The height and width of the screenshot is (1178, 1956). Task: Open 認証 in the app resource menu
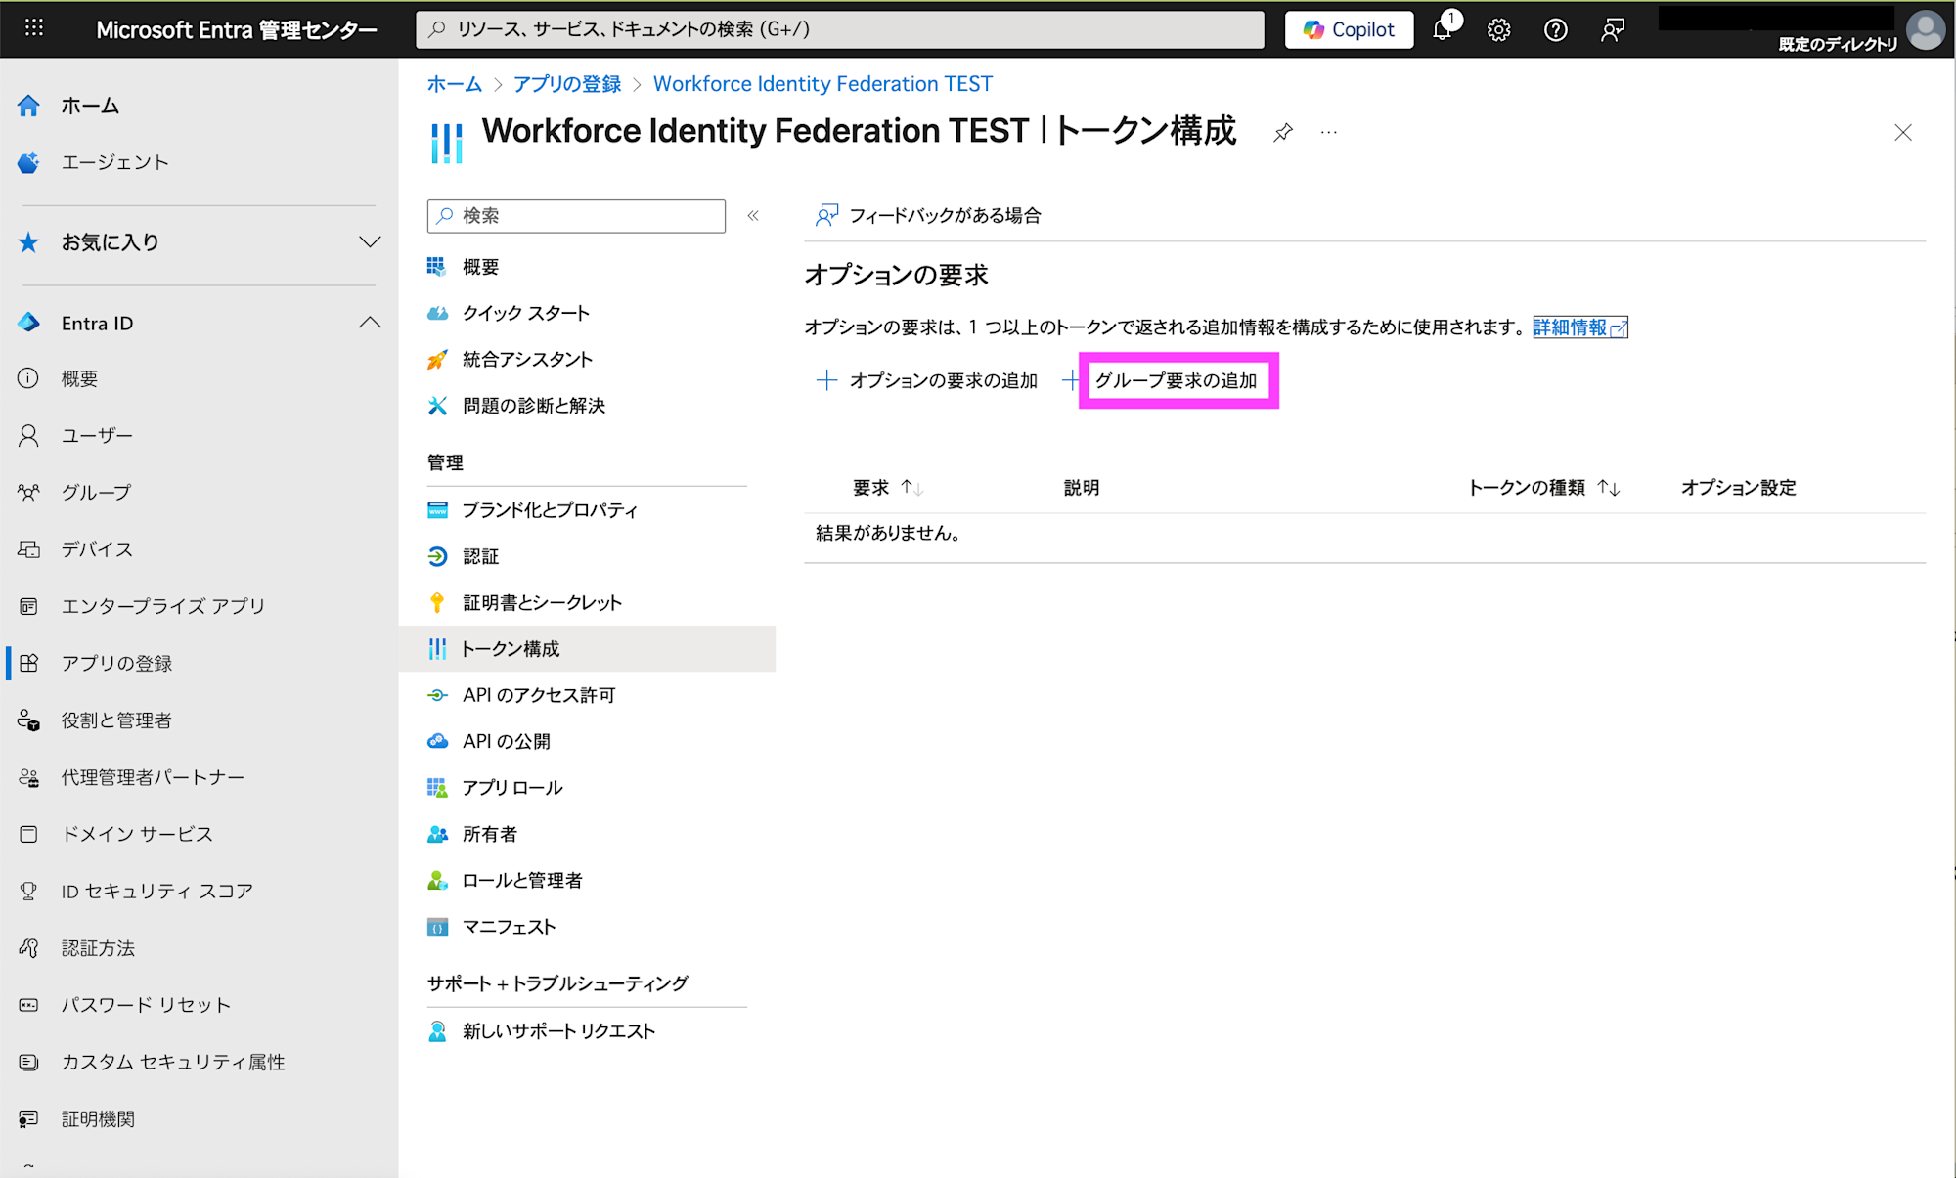point(480,556)
